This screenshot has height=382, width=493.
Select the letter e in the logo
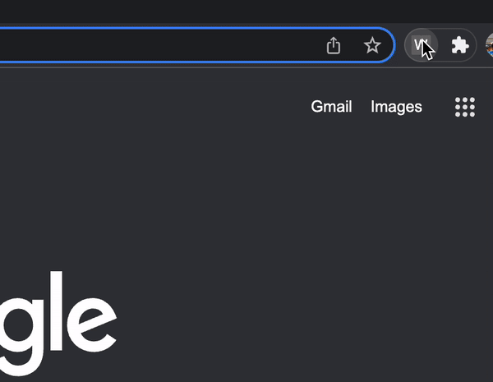click(x=92, y=324)
